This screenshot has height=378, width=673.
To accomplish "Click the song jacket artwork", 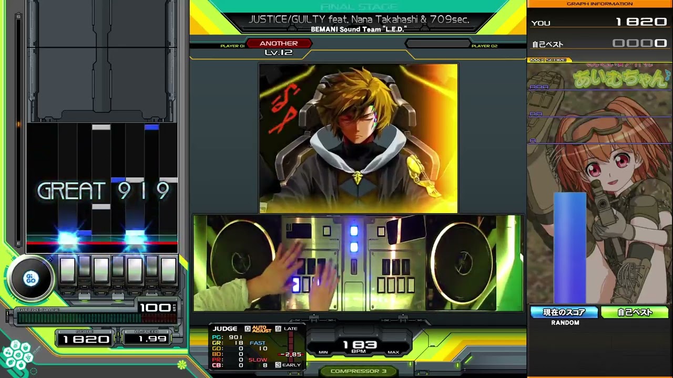I will click(358, 138).
